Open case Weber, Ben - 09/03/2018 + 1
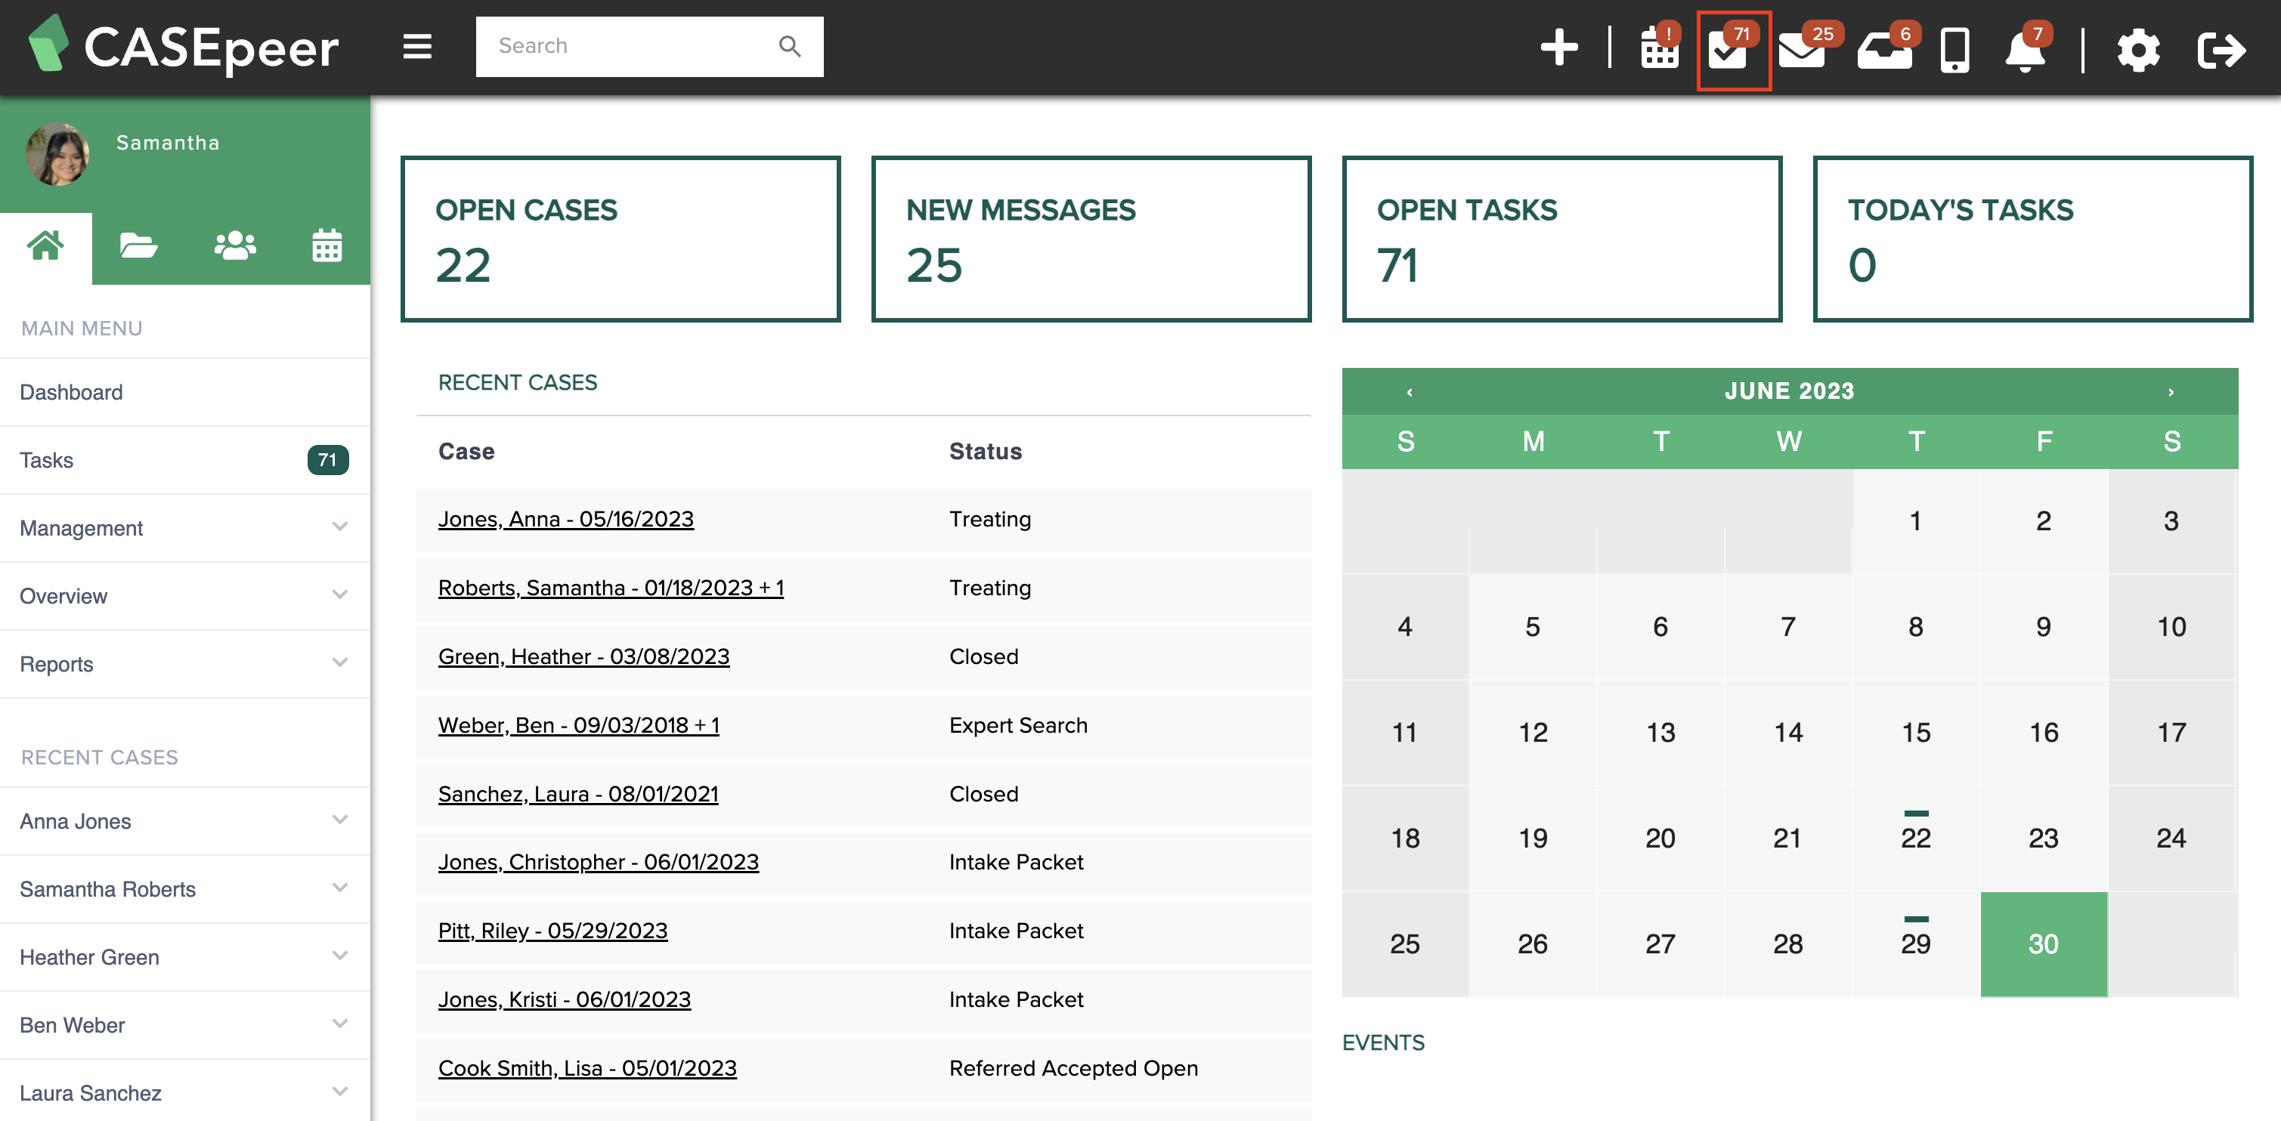 (x=578, y=725)
